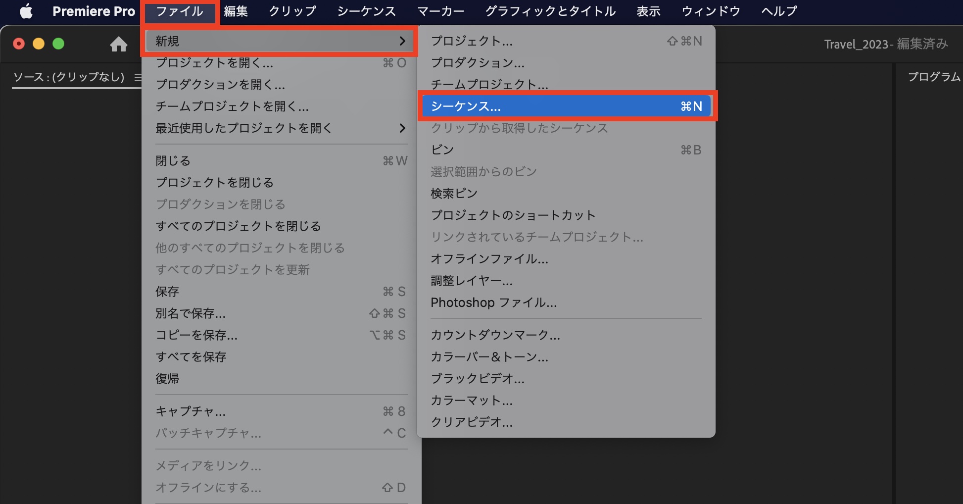Screen dimensions: 963x504
Task: Choose キャプチャ… menu item
Action: click(x=282, y=411)
